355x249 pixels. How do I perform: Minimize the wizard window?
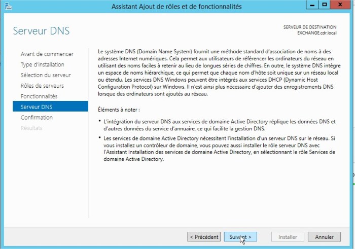(312, 5)
